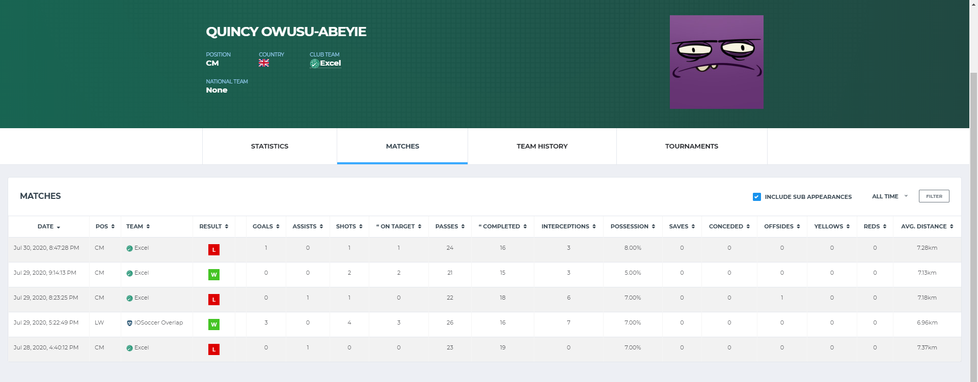978x382 pixels.
Task: Sort table by Offsides column
Action: (782, 226)
